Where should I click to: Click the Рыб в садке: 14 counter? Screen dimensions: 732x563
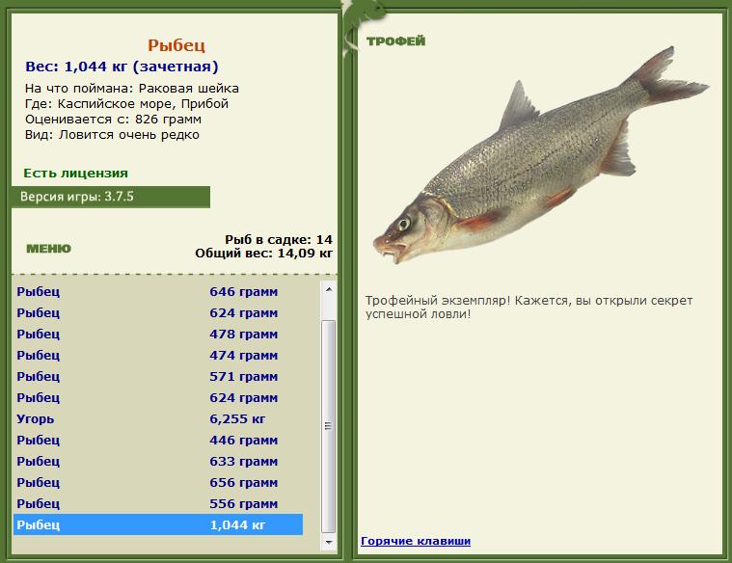(279, 239)
